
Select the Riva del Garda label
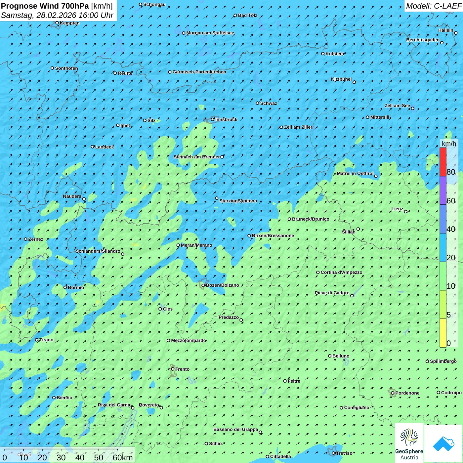point(114,405)
